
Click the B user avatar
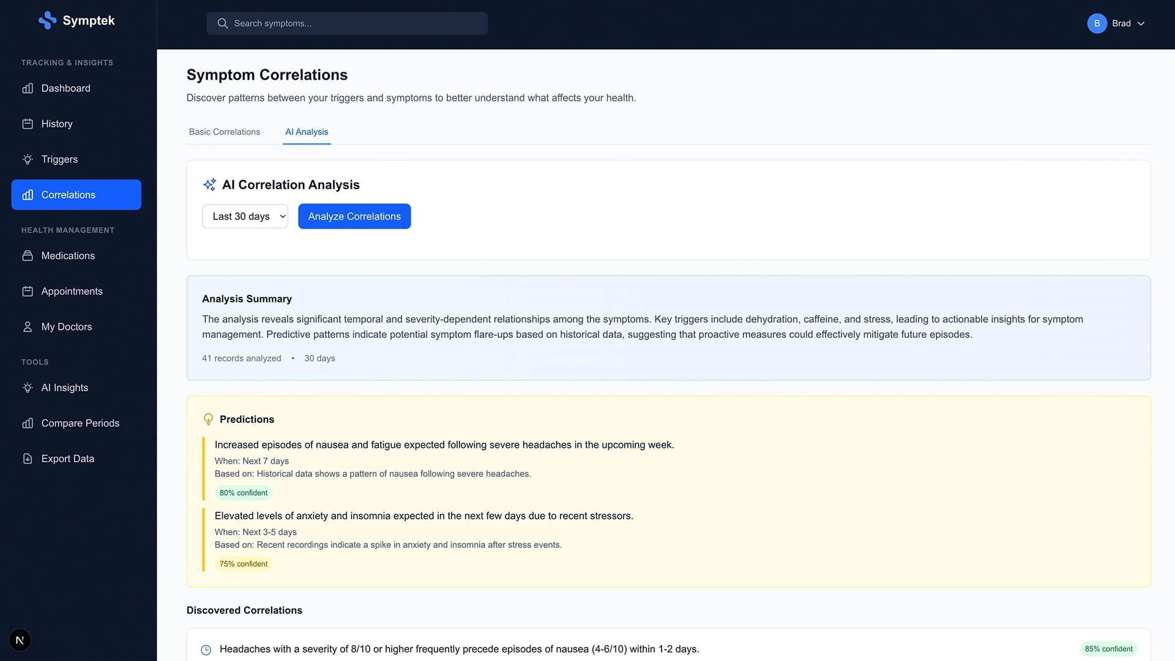coord(1097,23)
